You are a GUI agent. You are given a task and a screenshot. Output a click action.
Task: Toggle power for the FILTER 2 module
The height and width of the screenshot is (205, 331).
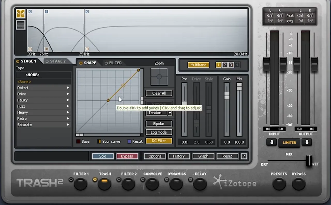119,179
